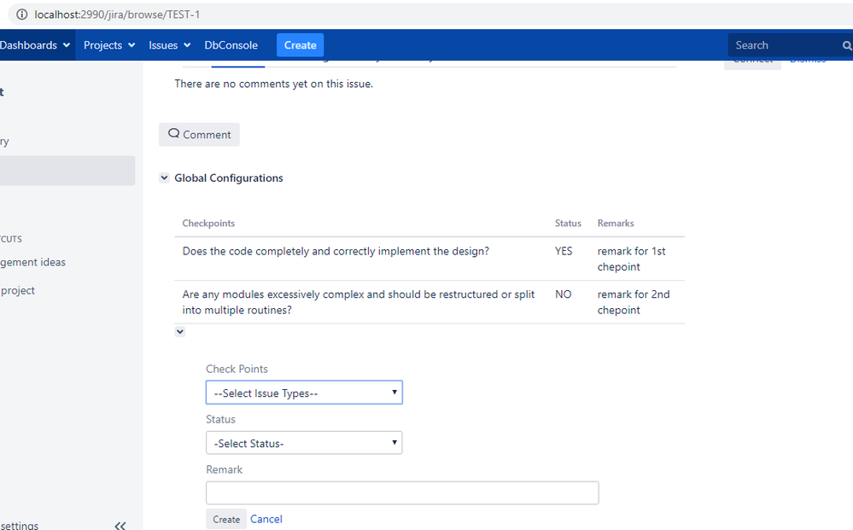The height and width of the screenshot is (530, 853).
Task: Click the Create button under Remark
Action: point(226,519)
